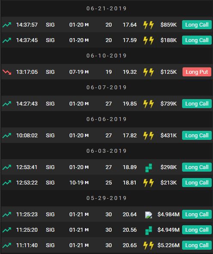Click the green uptrend icon at 14:37:57
The height and width of the screenshot is (254, 213).
pos(7,25)
